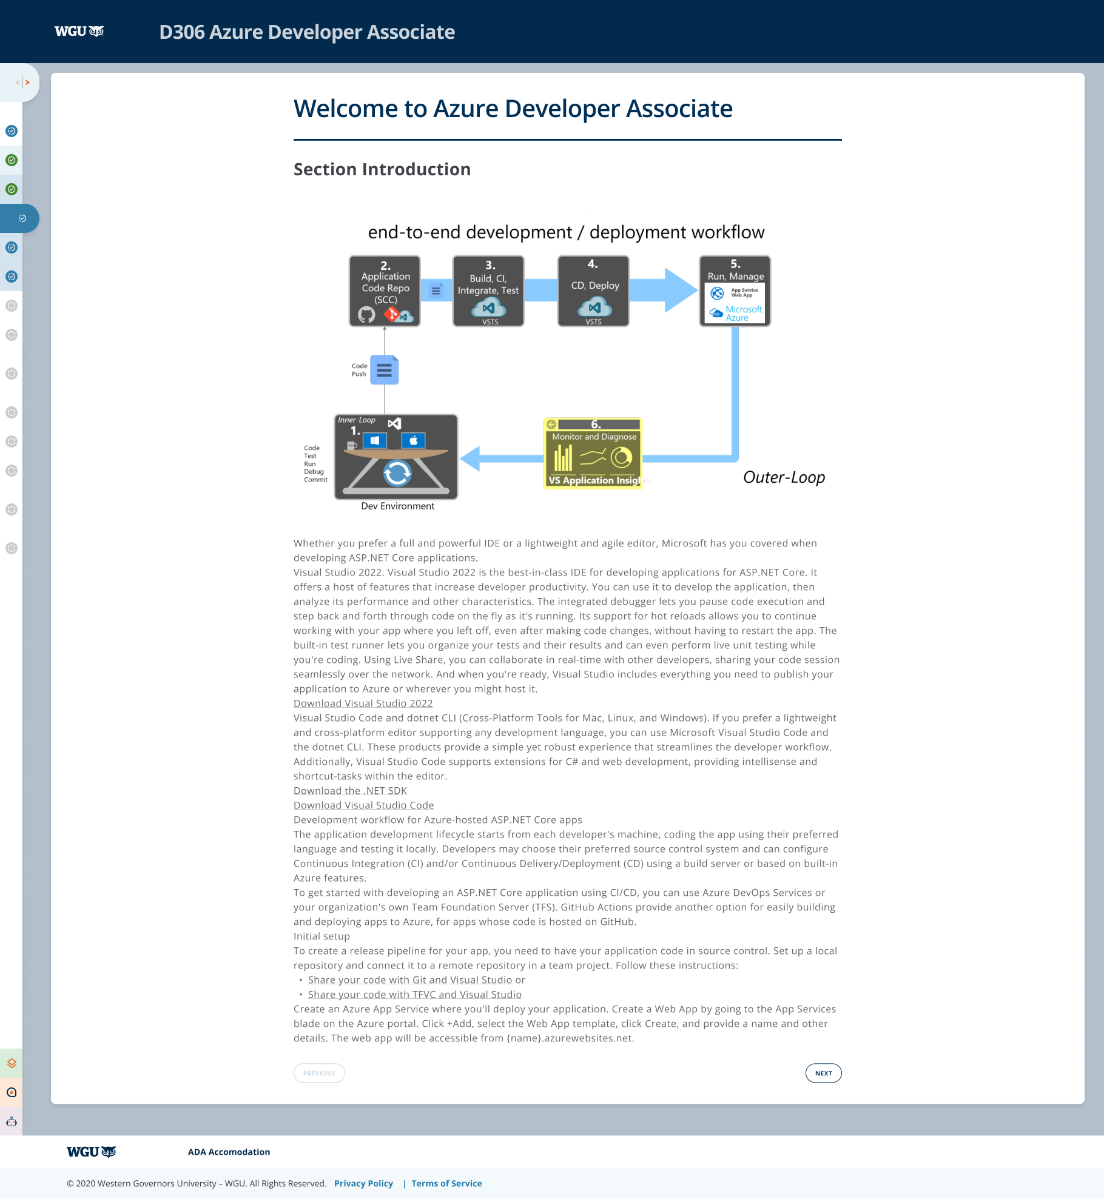Image resolution: width=1104 pixels, height=1199 pixels.
Task: Click the disabled PREVIOUS button
Action: click(319, 1073)
